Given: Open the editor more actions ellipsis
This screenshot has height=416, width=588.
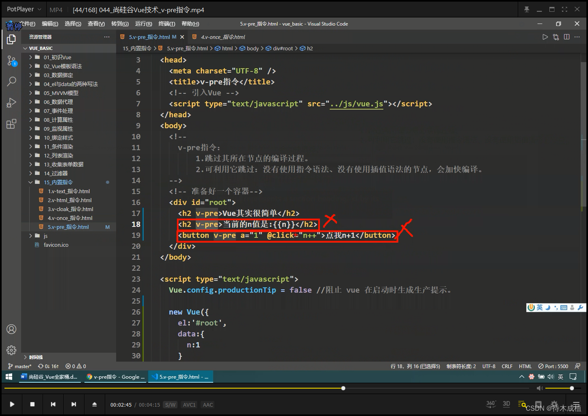Looking at the screenshot, I should tap(577, 37).
